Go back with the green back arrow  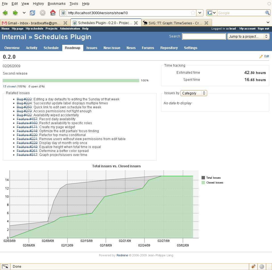(x=5, y=13)
